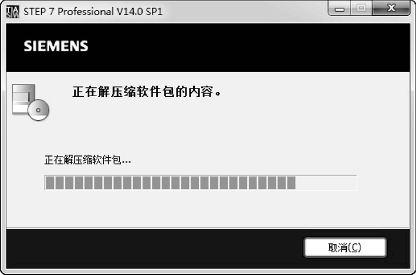Click the greyed-out maximize button
The width and height of the screenshot is (416, 275).
point(361,8)
